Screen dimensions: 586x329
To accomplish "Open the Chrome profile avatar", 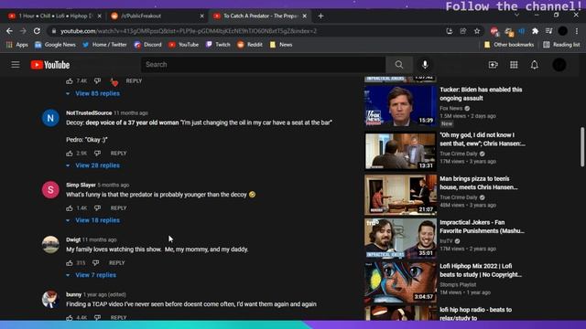I will click(563, 31).
